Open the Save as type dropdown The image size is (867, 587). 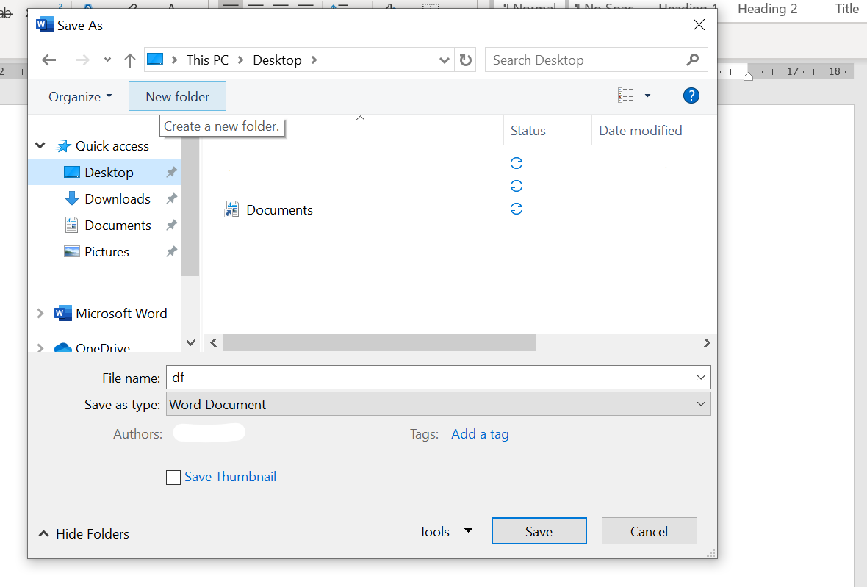439,404
